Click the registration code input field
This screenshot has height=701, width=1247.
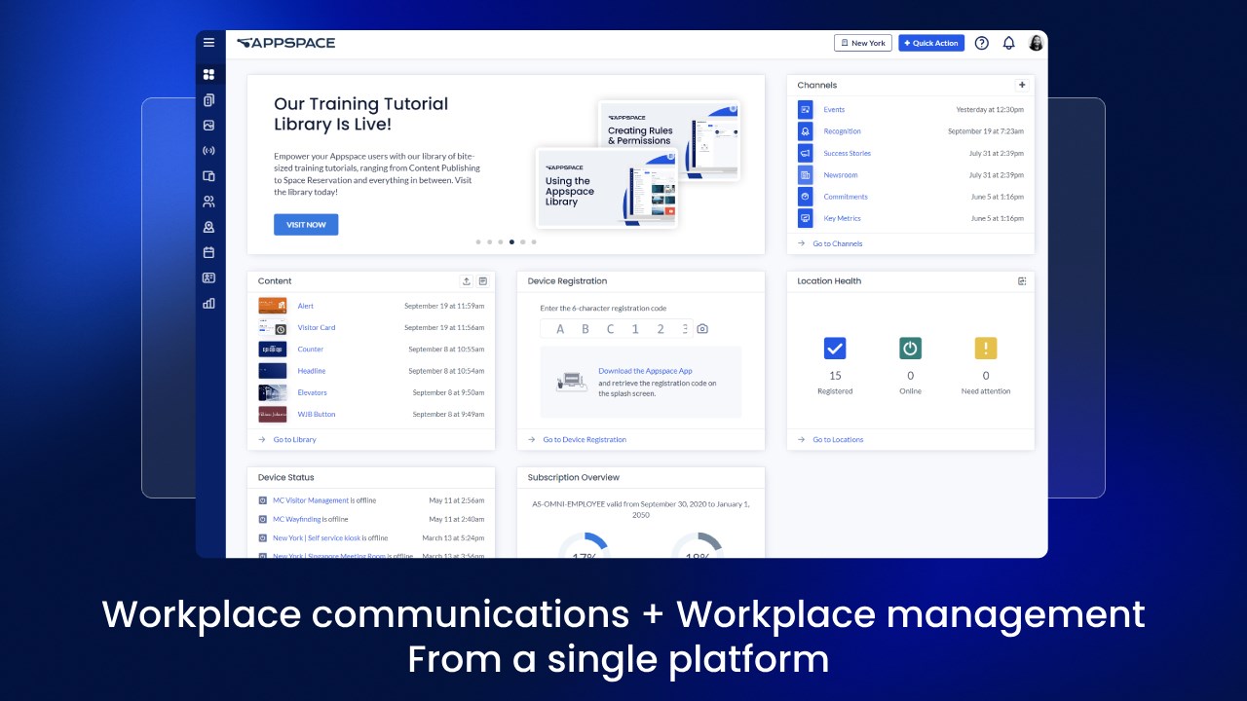coord(616,329)
